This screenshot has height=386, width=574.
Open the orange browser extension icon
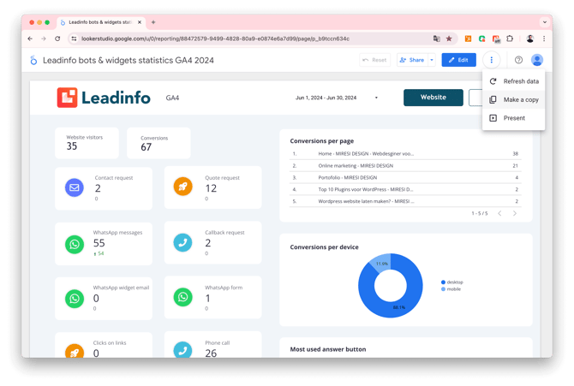pos(468,39)
